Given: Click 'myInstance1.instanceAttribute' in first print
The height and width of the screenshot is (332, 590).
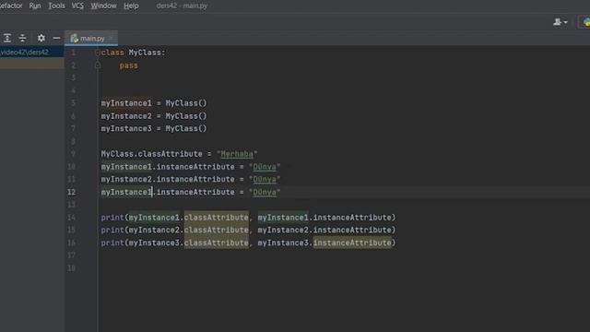Looking at the screenshot, I should coord(324,218).
